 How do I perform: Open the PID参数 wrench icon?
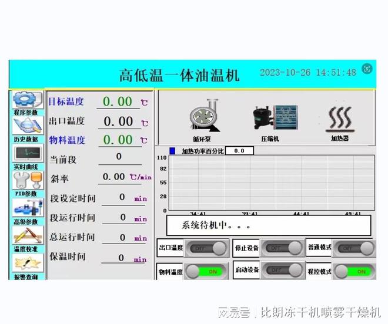28,181
